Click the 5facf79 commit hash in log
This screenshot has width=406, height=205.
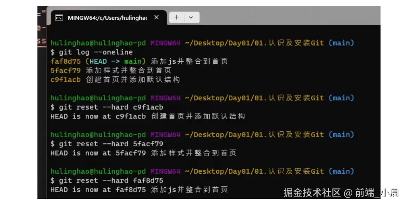(66, 71)
